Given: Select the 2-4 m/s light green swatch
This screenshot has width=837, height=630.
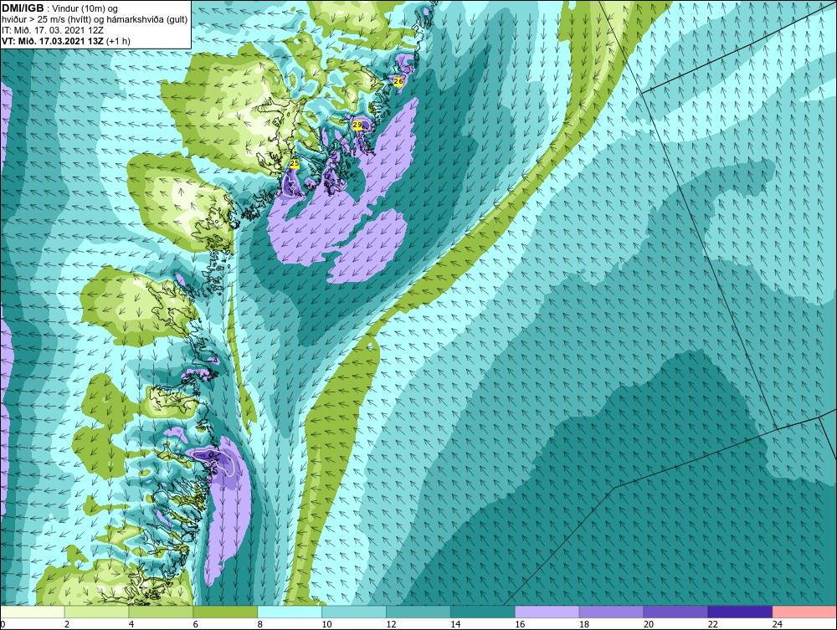Looking at the screenshot, I should [x=96, y=612].
